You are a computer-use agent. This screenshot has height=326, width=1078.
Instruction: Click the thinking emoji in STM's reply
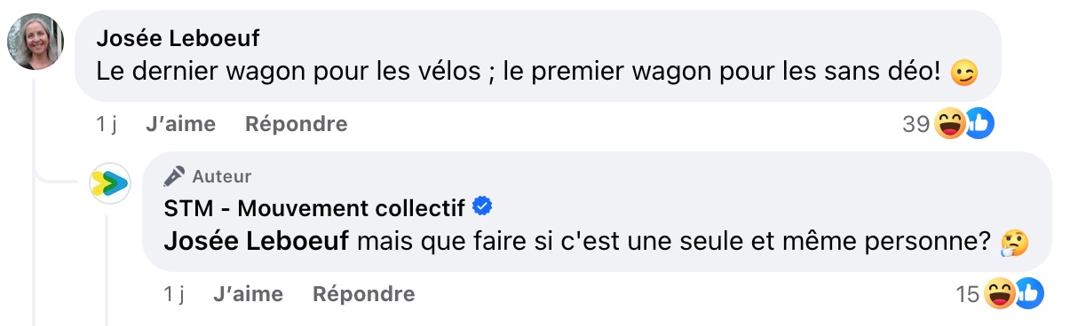click(1013, 242)
